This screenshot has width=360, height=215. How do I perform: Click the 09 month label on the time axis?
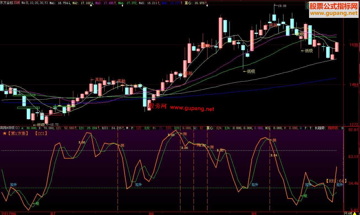pos(254,213)
